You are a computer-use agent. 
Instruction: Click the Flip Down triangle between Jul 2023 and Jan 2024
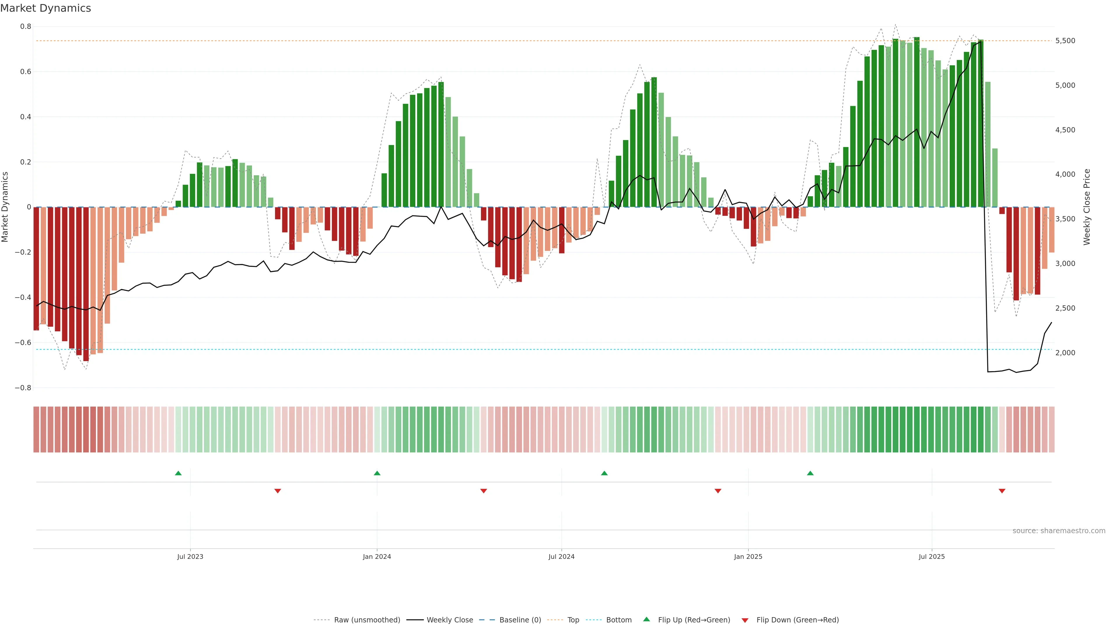coord(278,491)
